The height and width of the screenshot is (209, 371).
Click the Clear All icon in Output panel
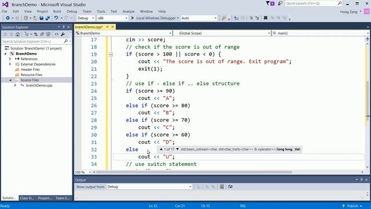(x=221, y=187)
